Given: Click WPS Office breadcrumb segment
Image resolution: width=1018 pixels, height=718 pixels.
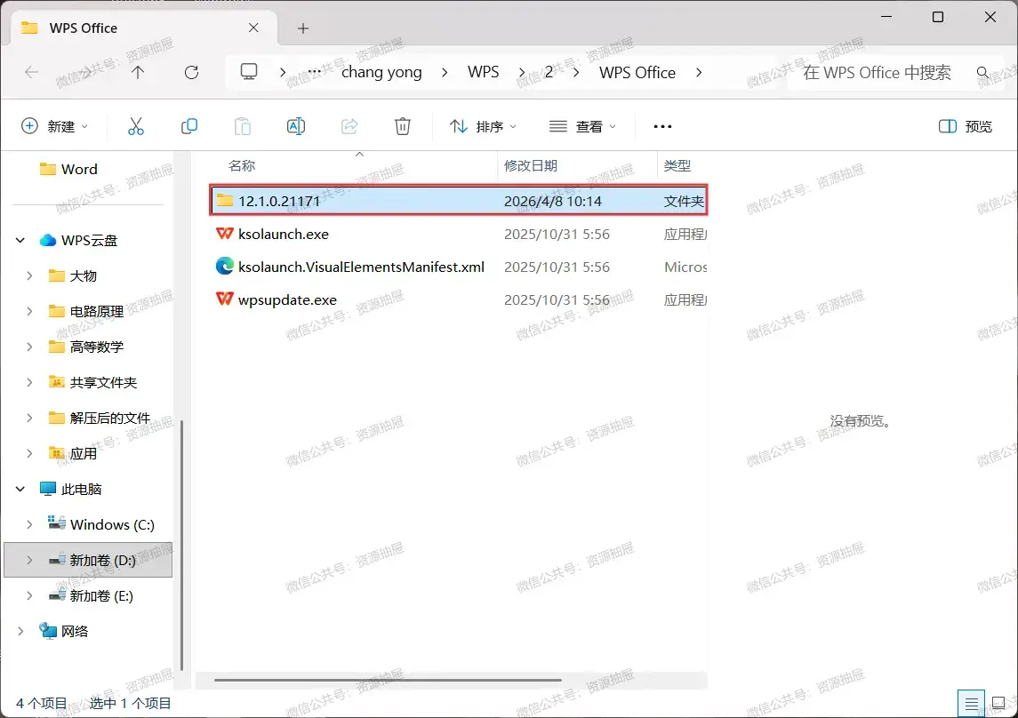Looking at the screenshot, I should pos(637,72).
